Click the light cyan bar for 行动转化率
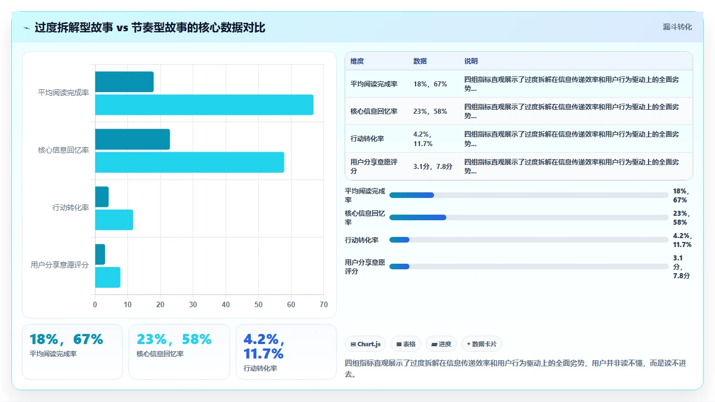The image size is (715, 402). tap(114, 220)
